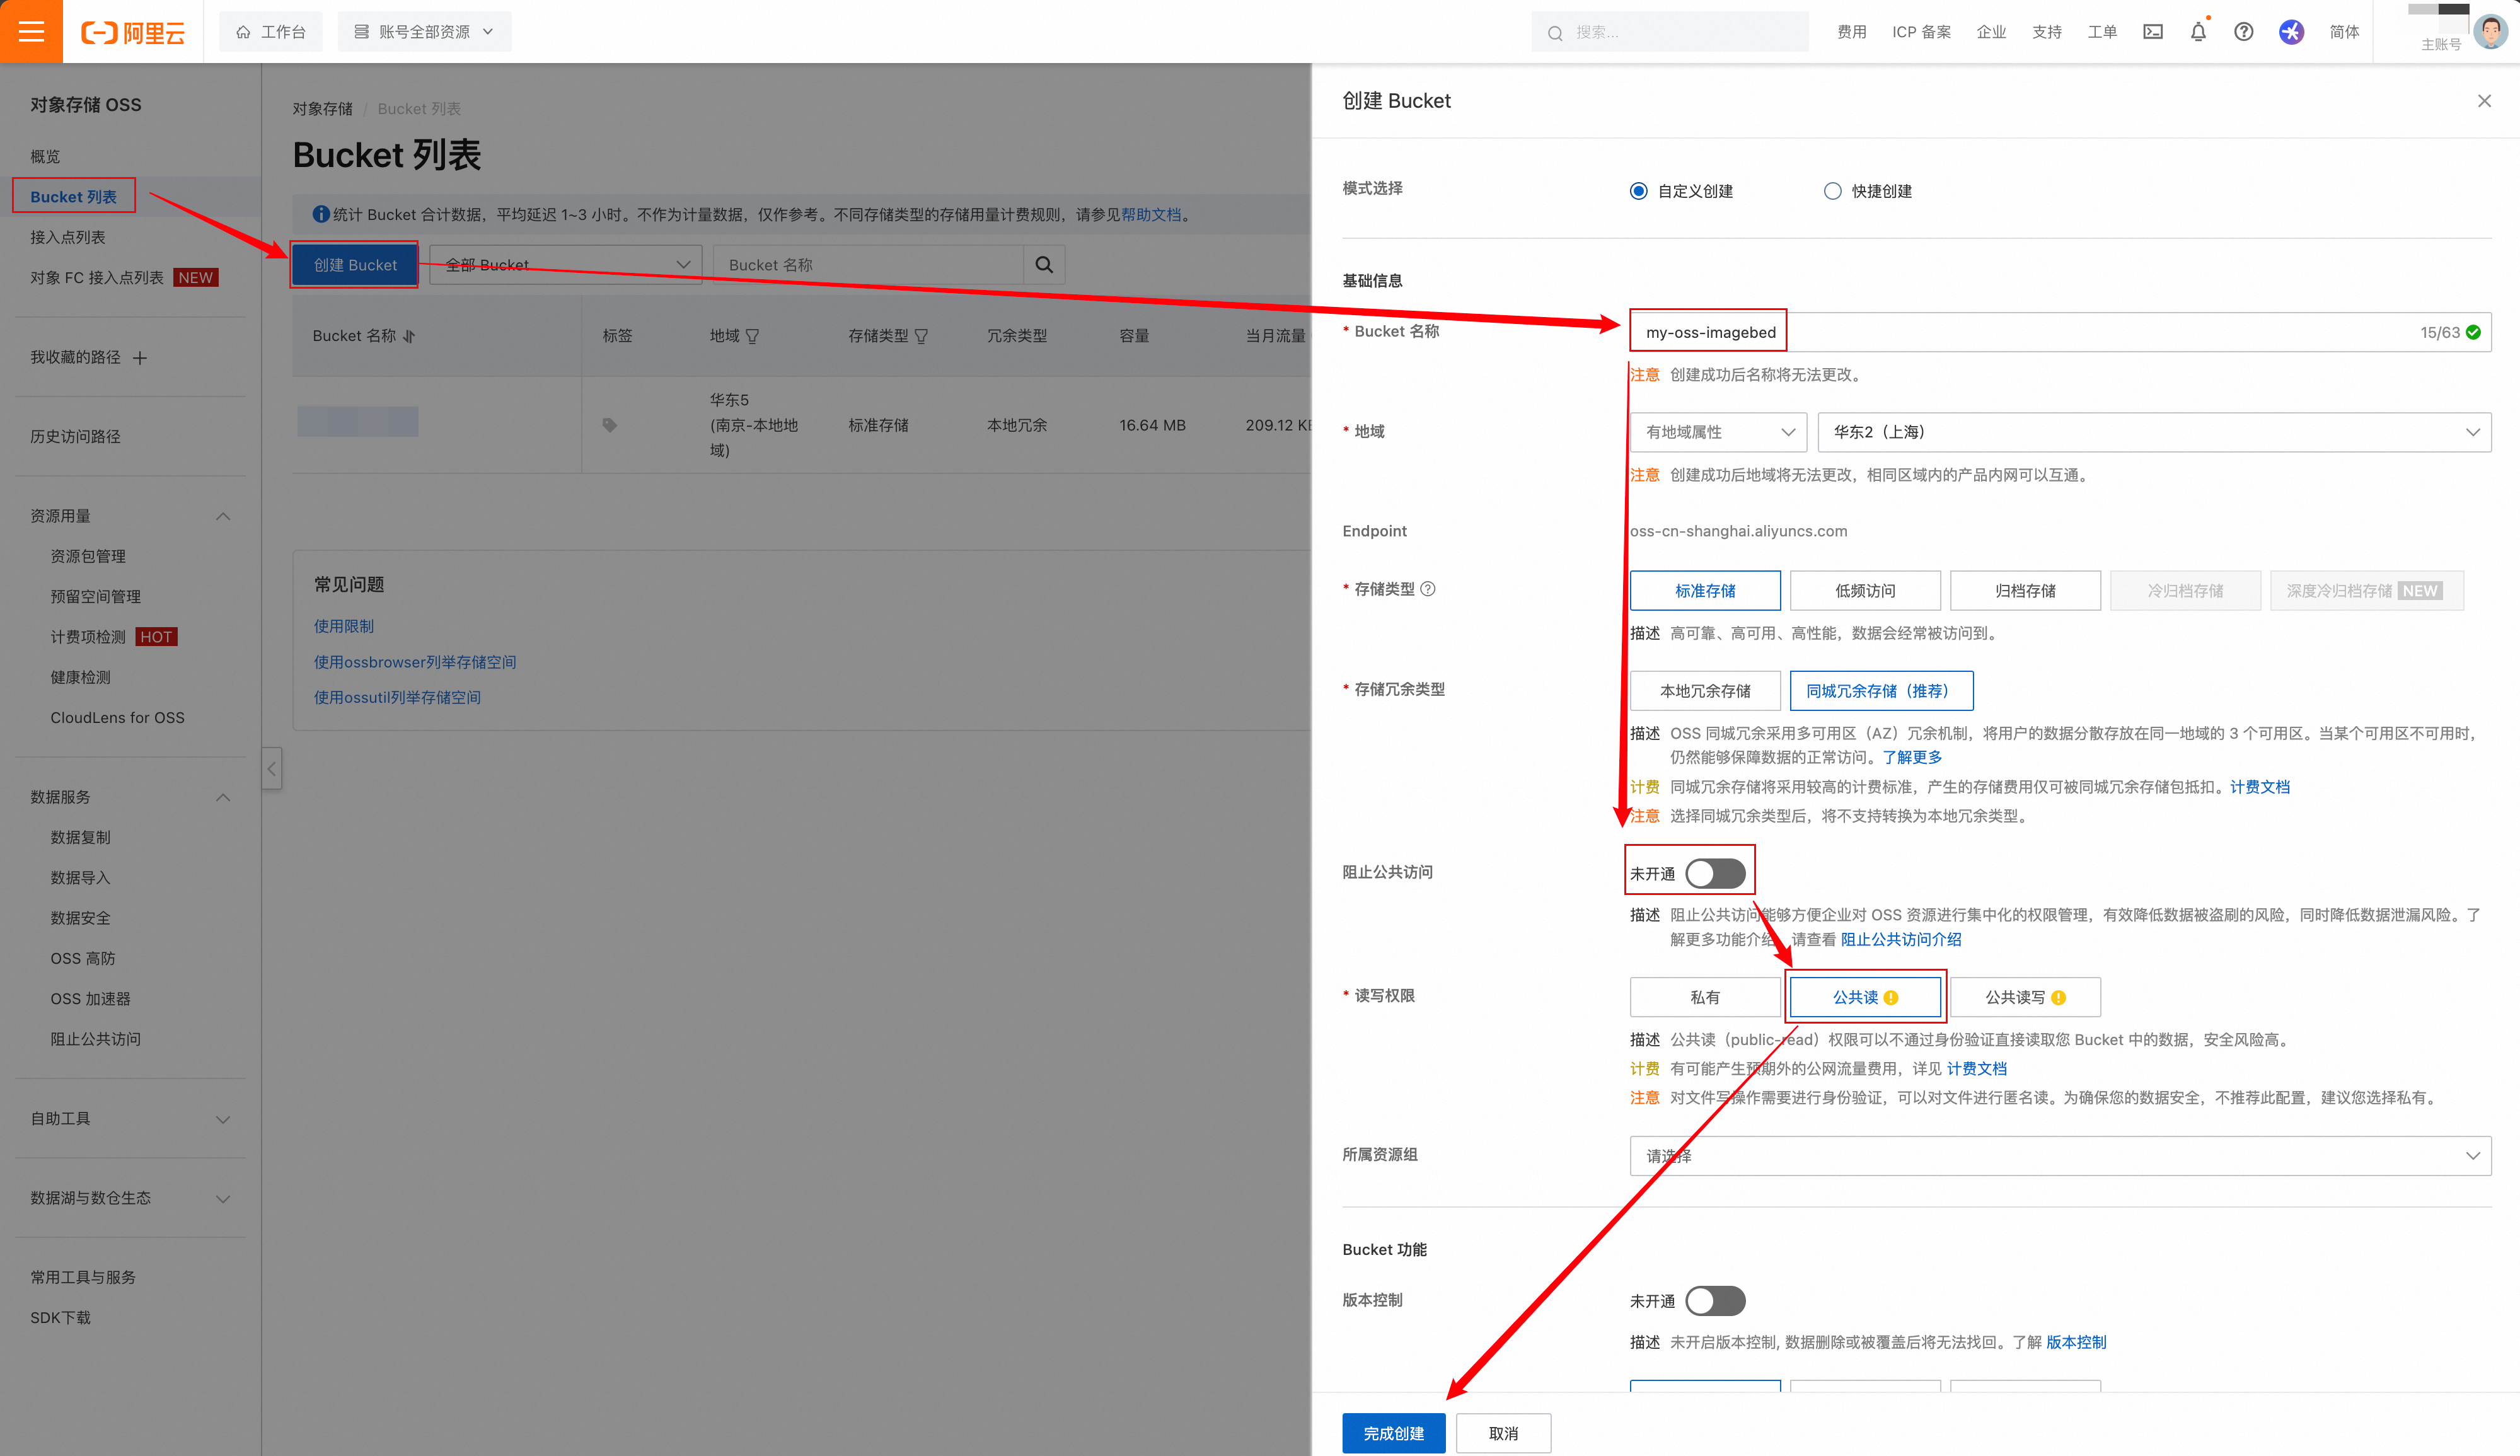This screenshot has width=2520, height=1456.
Task: Select custom creation mode
Action: click(1638, 191)
